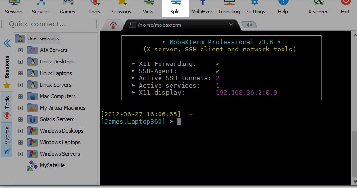Expand the Linux Servers folder
Image resolution: width=357 pixels, height=188 pixels.
[x=20, y=85]
